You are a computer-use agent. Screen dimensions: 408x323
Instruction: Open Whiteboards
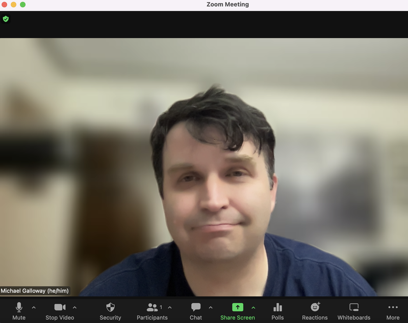pos(354,311)
